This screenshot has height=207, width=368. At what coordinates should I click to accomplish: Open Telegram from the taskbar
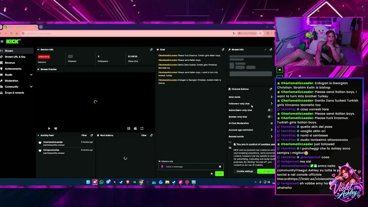(108, 182)
